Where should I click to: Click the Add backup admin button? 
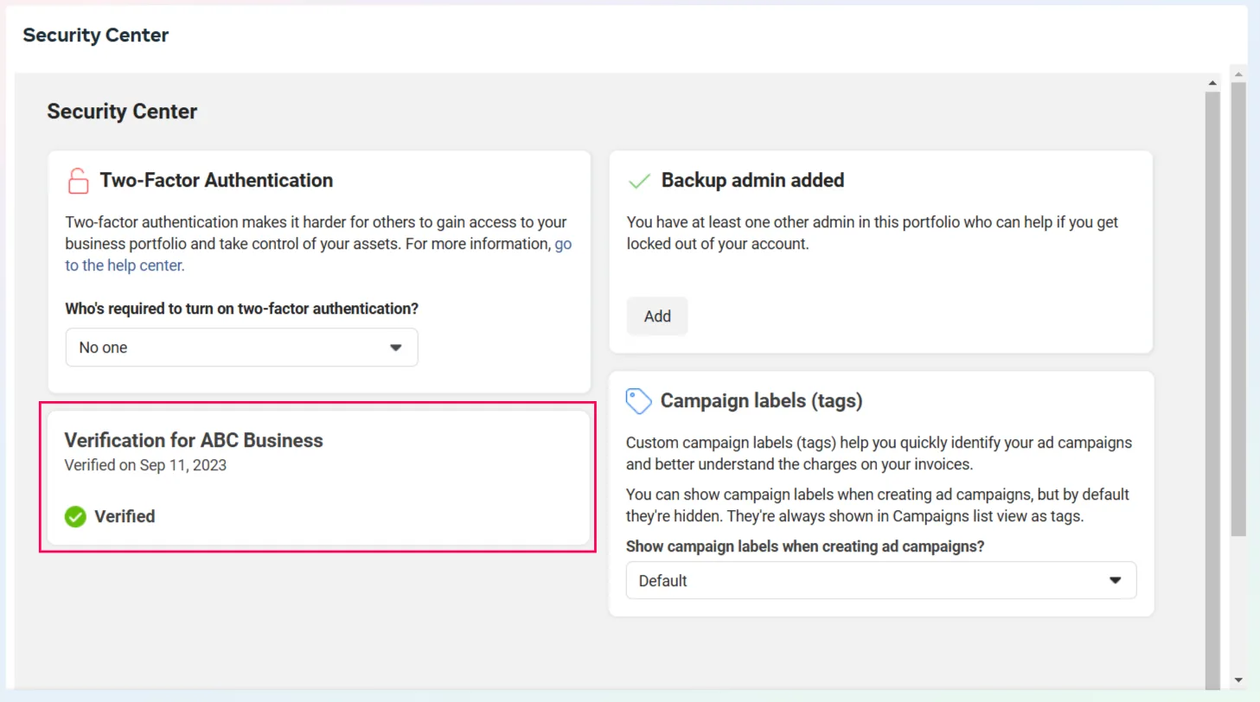(x=657, y=316)
